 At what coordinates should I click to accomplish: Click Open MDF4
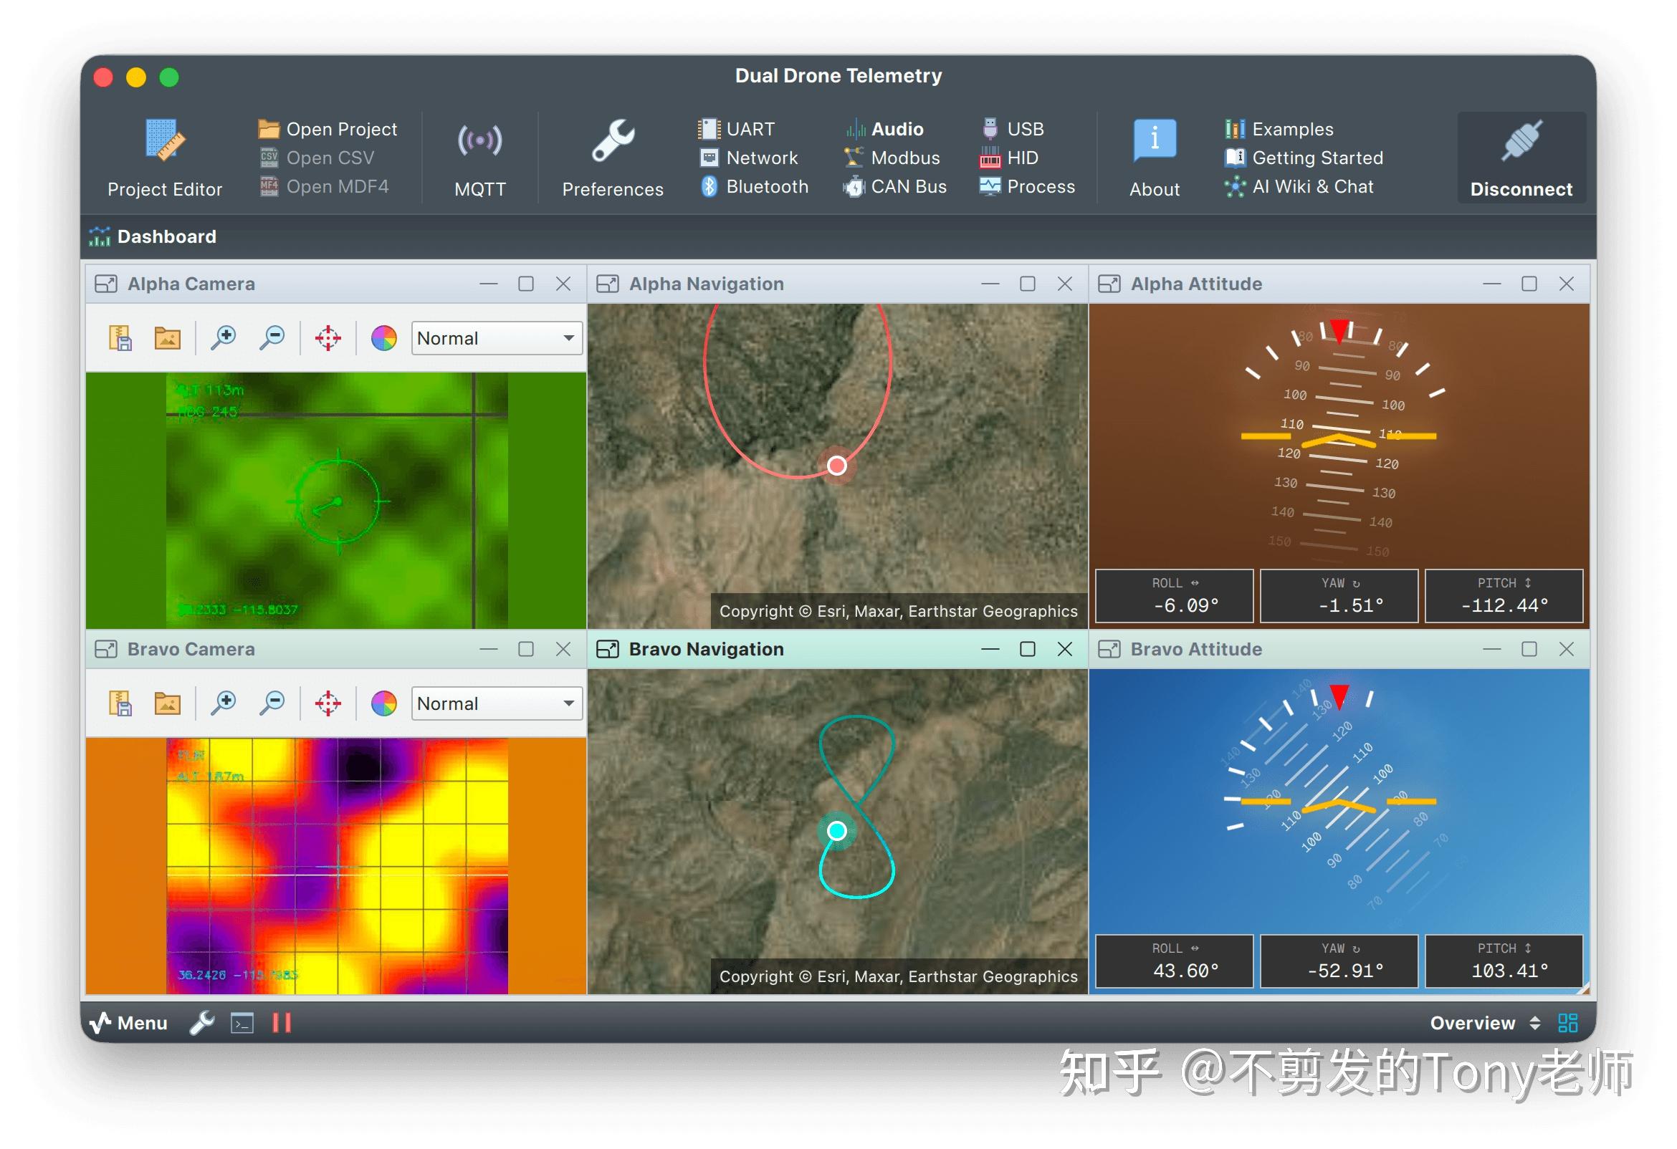[324, 187]
